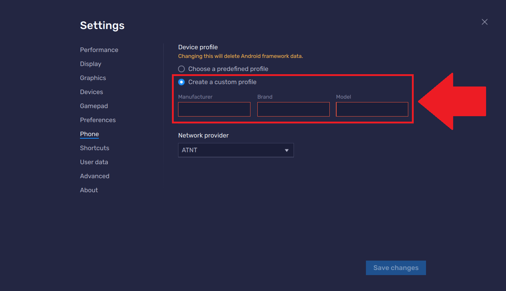Click inside the Manufacturer input field
Screen dimensions: 506x291
point(214,109)
